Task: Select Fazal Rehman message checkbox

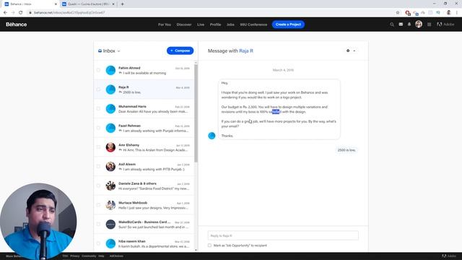Action: pos(98,128)
